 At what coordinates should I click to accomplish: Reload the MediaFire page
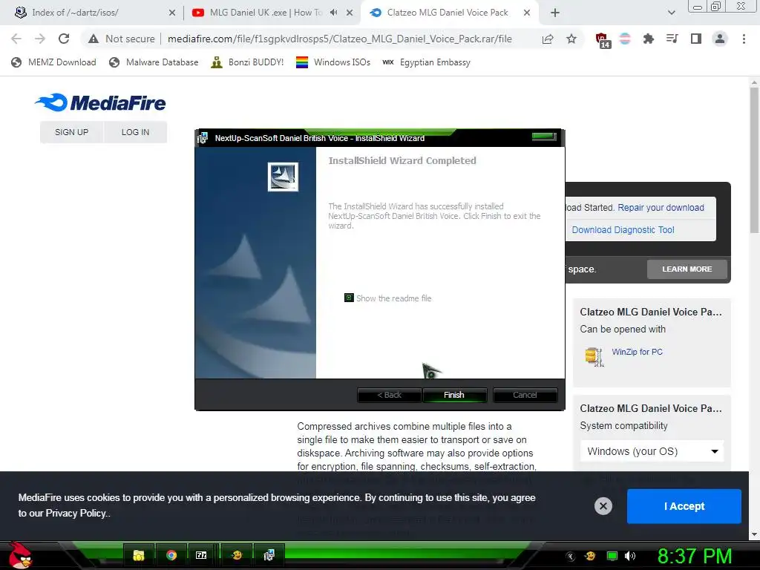pyautogui.click(x=64, y=39)
